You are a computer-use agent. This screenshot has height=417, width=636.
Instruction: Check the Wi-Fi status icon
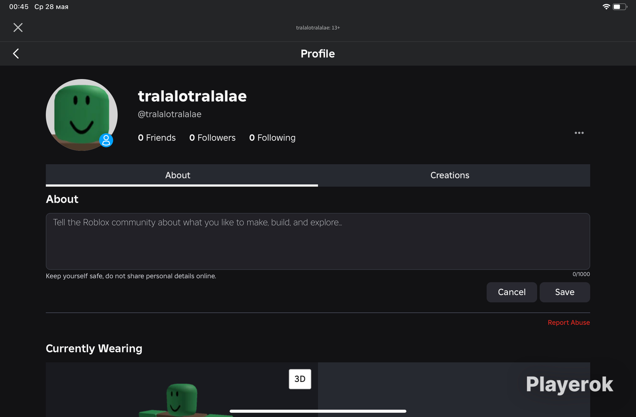[606, 7]
